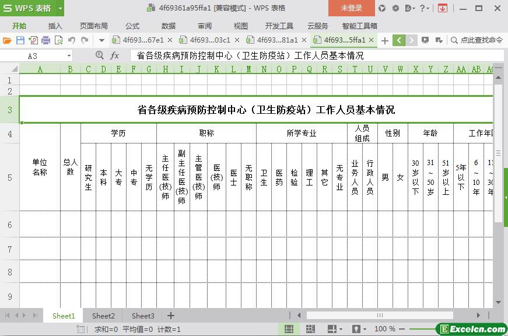Expand the Name Box dropdown arrow
The width and height of the screenshot is (508, 336).
(69, 55)
